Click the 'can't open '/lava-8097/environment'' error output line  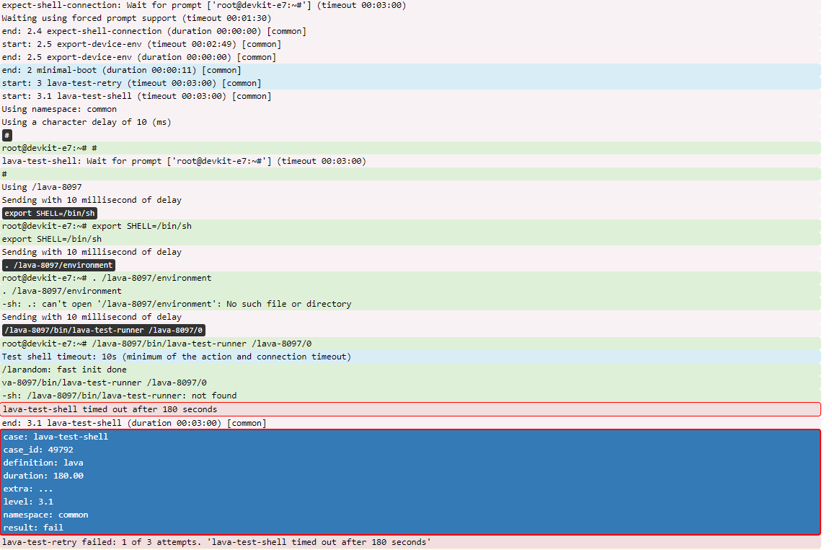coord(411,304)
